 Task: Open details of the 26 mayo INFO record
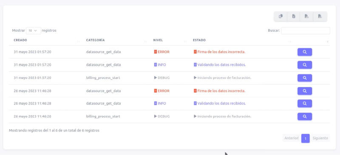tap(305, 104)
